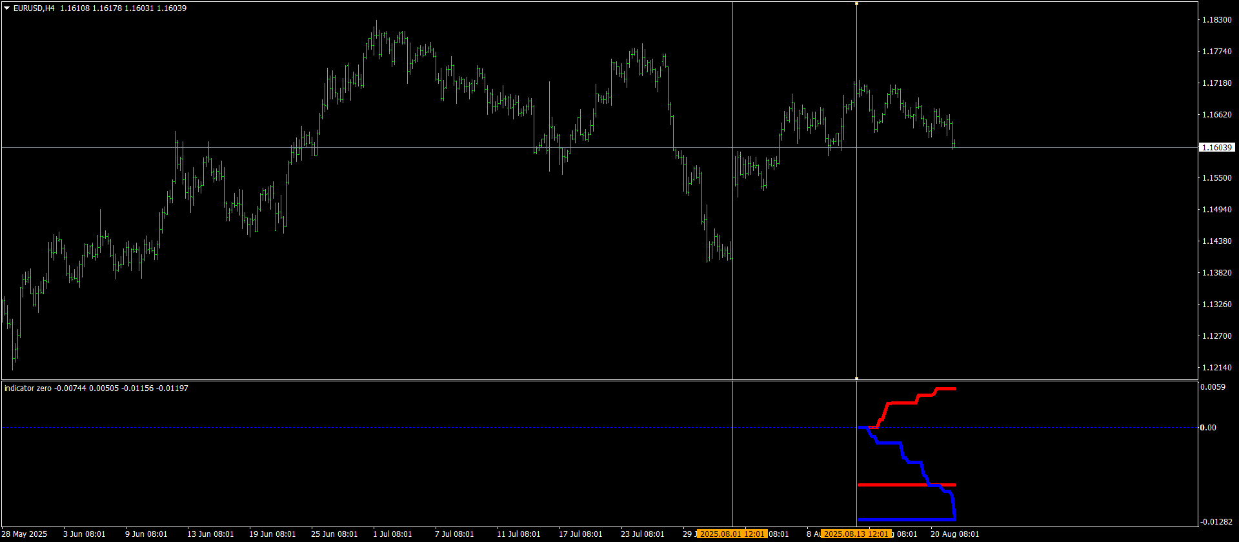1239x542 pixels.
Task: Click the 1 Jul 08:01 time label
Action: [x=392, y=534]
